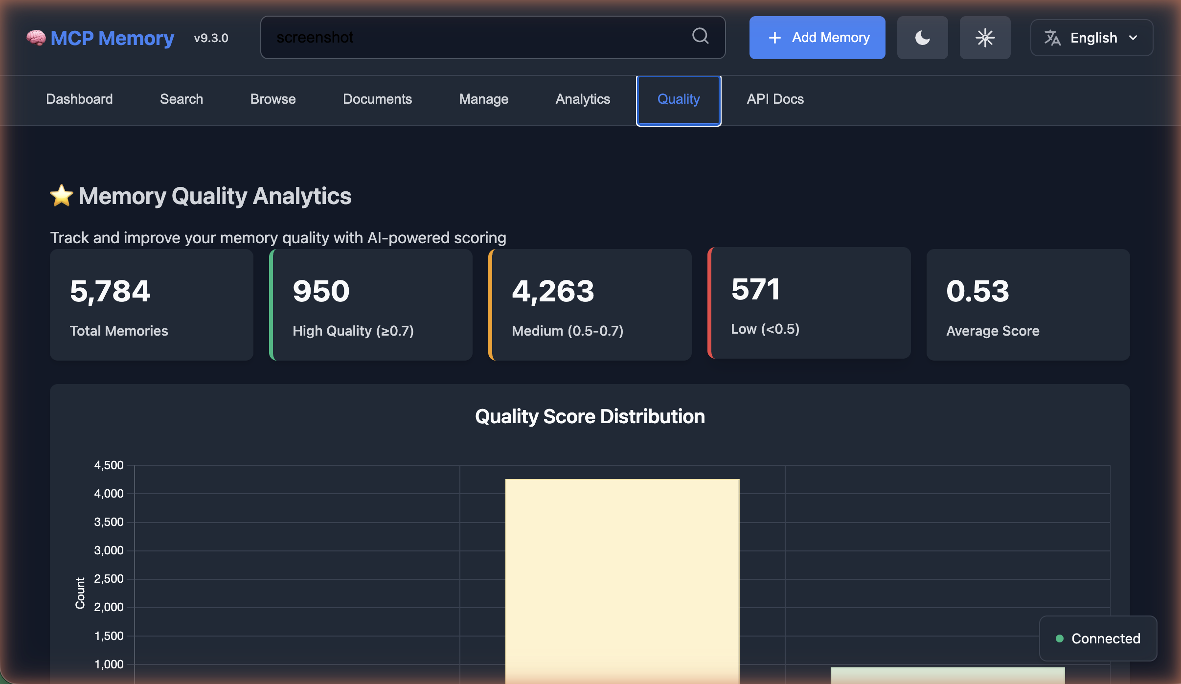Click the star icon beside heading
Viewport: 1181px width, 684px height.
tap(62, 196)
